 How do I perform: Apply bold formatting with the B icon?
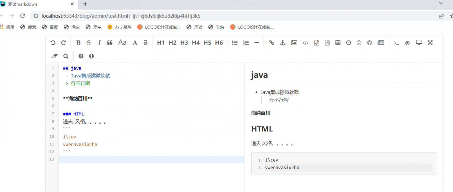[x=78, y=43]
